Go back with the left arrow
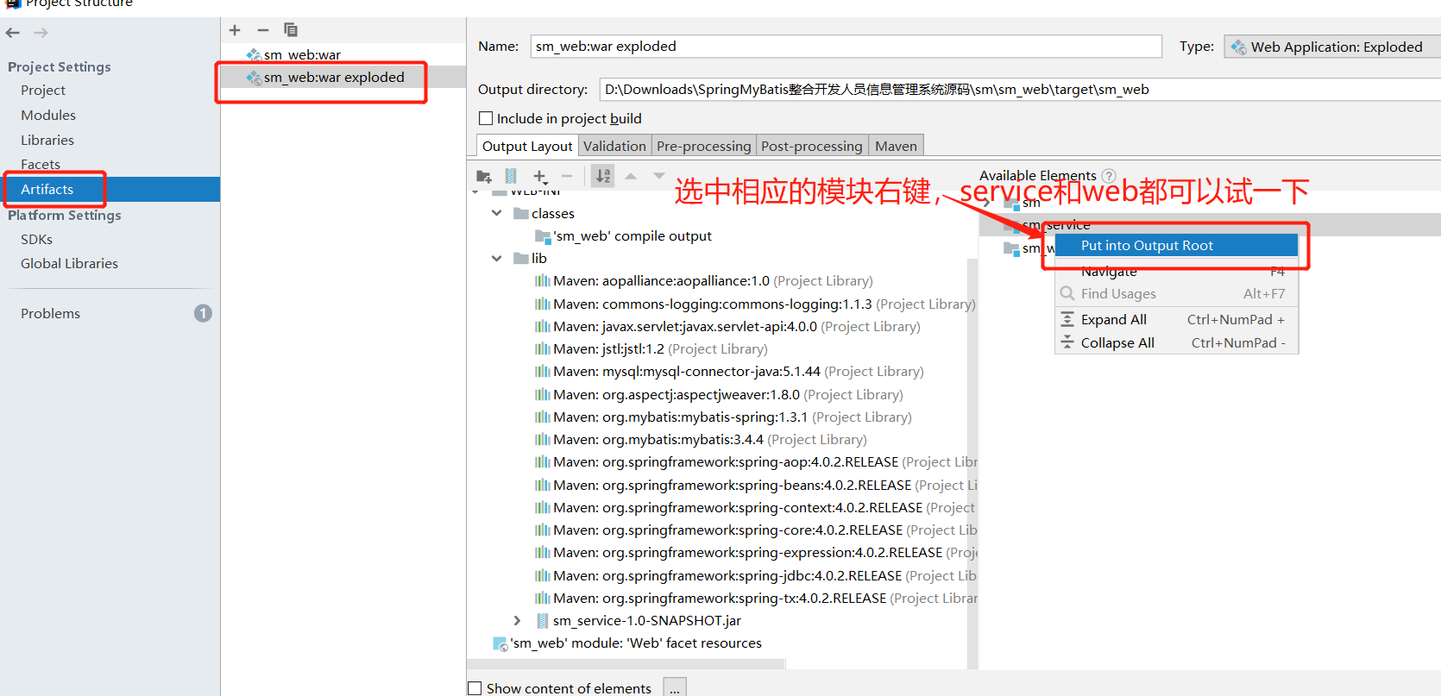Viewport: 1441px width, 696px height. pyautogui.click(x=13, y=33)
